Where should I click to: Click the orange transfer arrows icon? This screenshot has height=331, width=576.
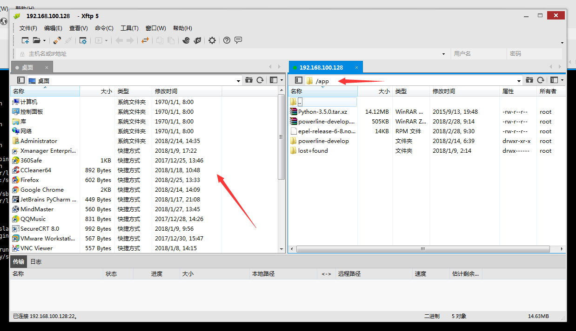[x=145, y=40]
